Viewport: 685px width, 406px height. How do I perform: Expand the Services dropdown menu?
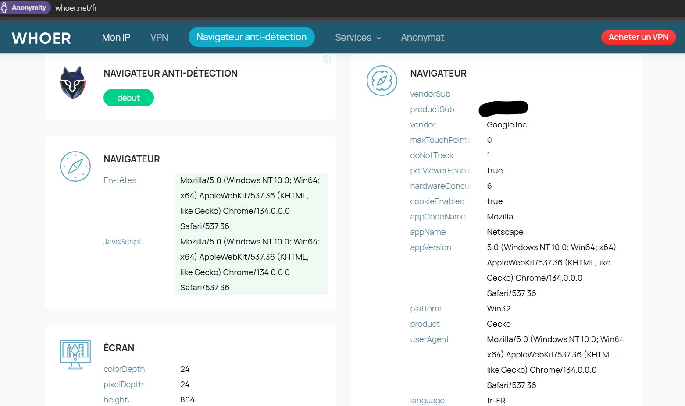[x=357, y=38]
